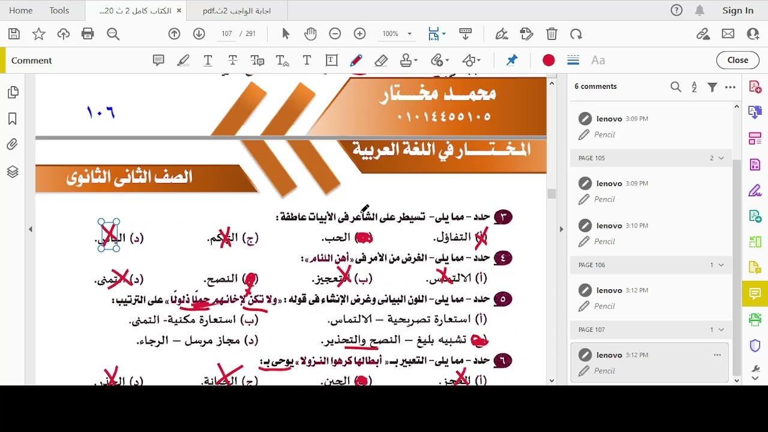768x432 pixels.
Task: Collapse the PAGE 106 comments group
Action: (x=721, y=265)
